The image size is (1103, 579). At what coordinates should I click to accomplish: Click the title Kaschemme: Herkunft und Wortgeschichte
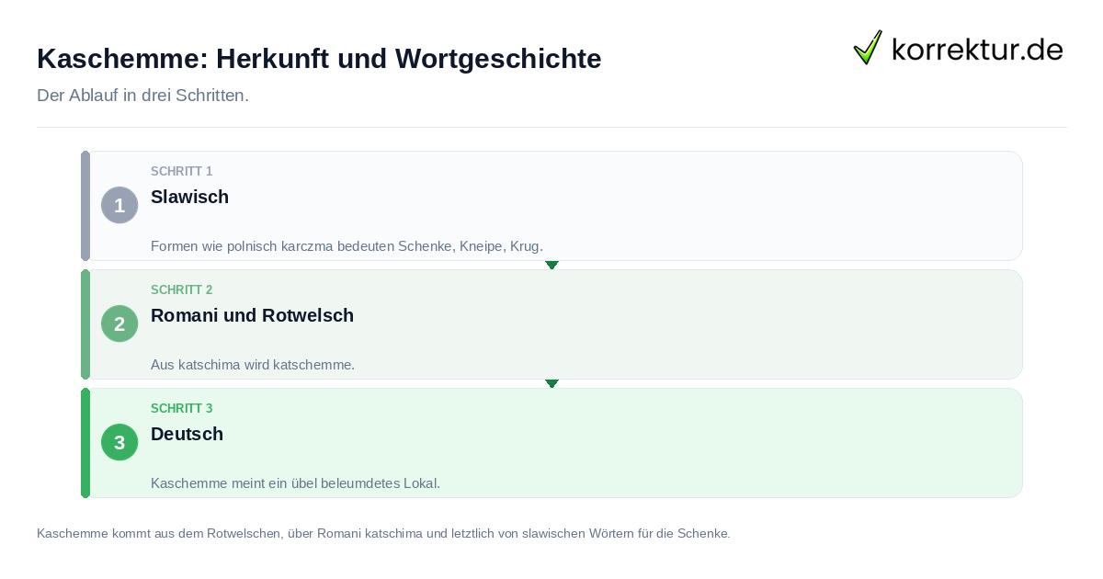pos(319,59)
